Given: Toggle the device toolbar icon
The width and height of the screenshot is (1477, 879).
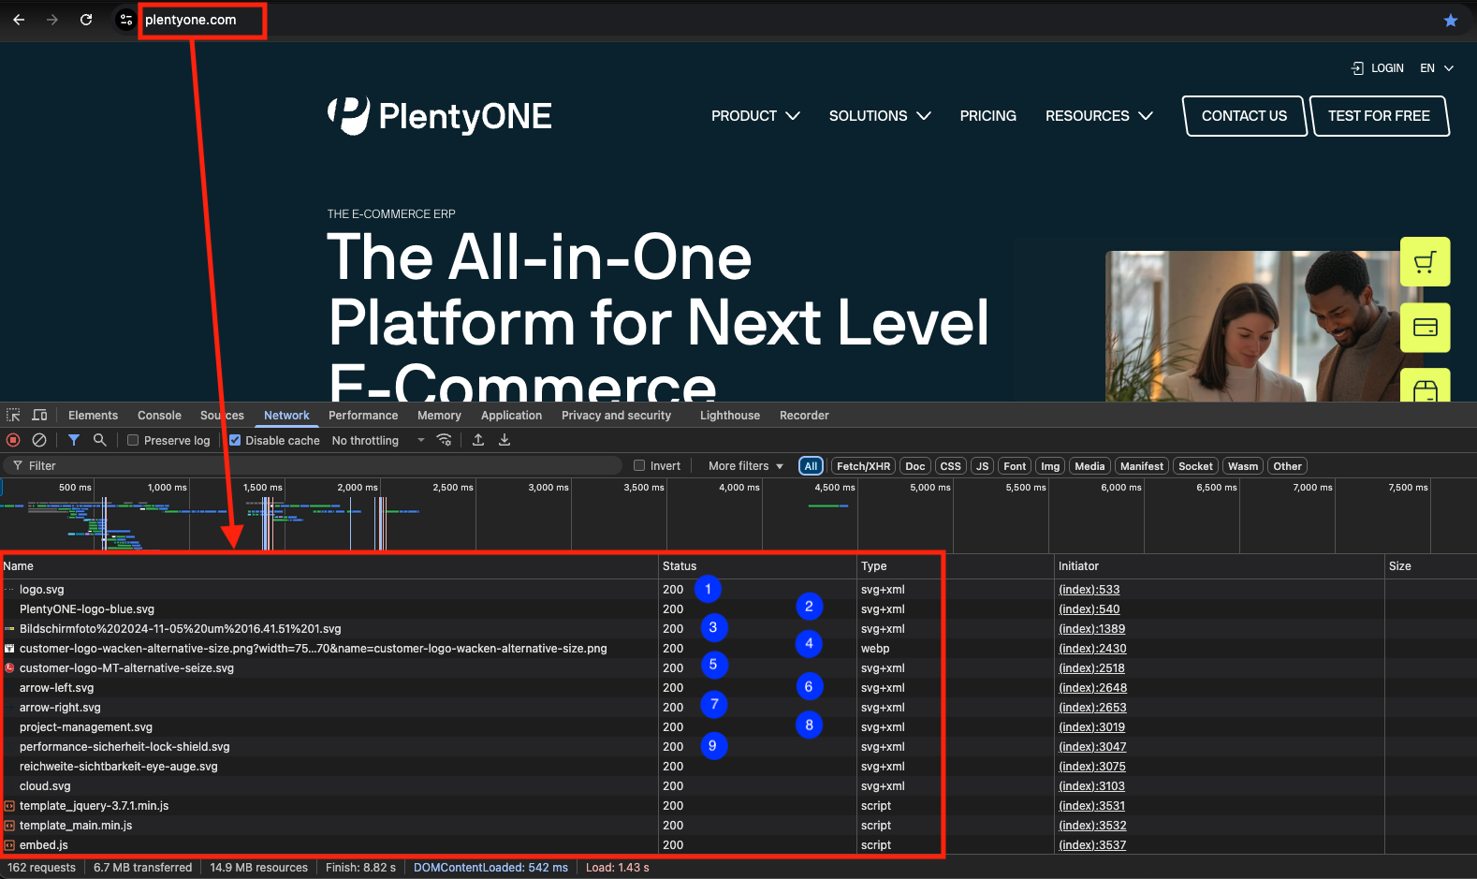Looking at the screenshot, I should coord(39,416).
